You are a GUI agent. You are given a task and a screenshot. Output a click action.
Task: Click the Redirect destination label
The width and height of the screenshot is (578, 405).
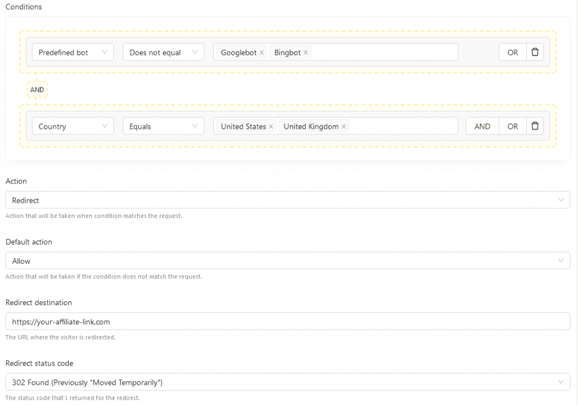[x=39, y=302]
